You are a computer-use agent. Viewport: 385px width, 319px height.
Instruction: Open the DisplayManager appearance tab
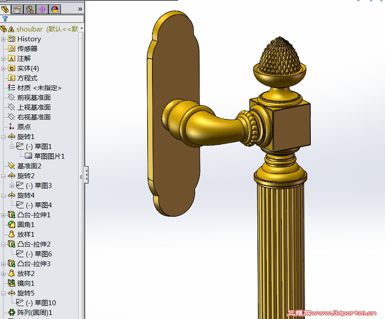pyautogui.click(x=55, y=9)
